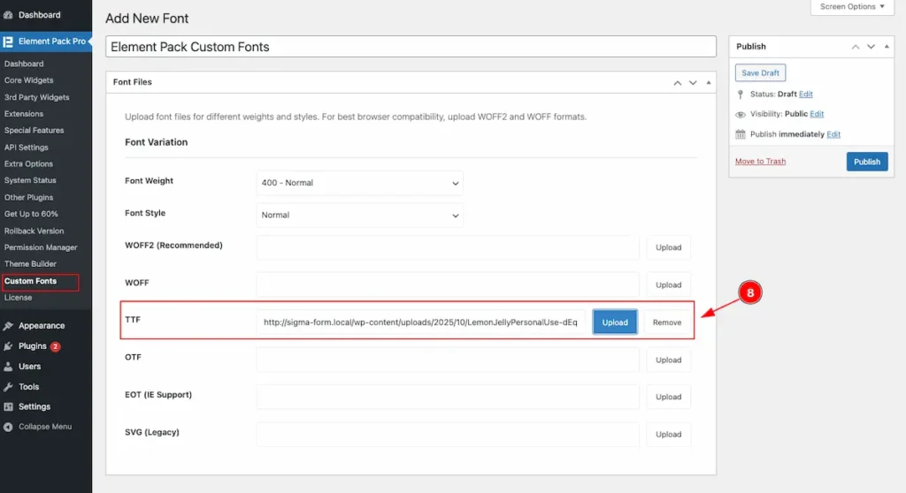The image size is (906, 493).
Task: Open the Font Weight dropdown
Action: click(359, 183)
